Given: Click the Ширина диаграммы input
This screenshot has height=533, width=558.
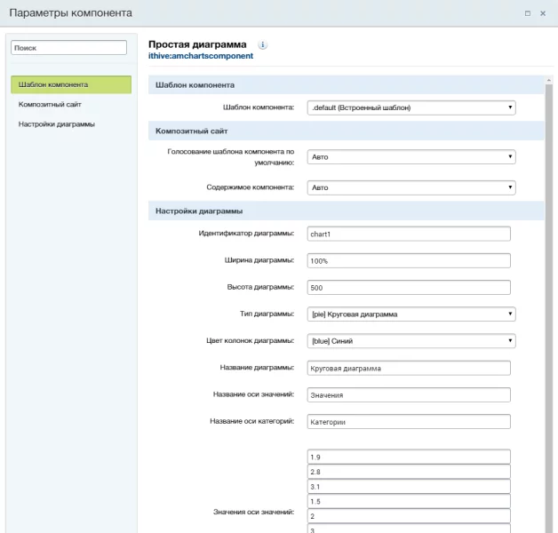Looking at the screenshot, I should tap(409, 260).
